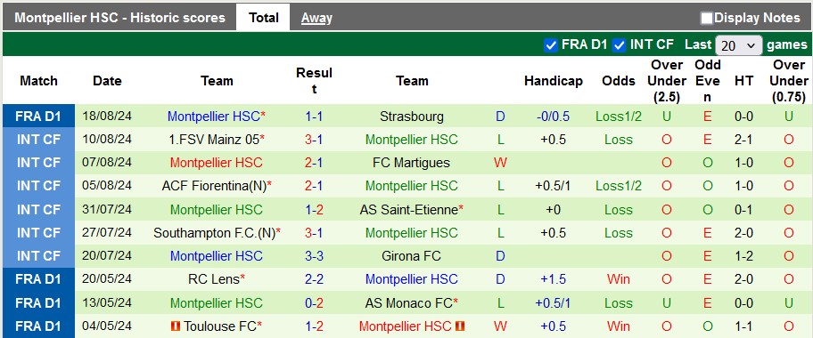Click the FRA D1 label on 18/08/24 row

coord(38,117)
